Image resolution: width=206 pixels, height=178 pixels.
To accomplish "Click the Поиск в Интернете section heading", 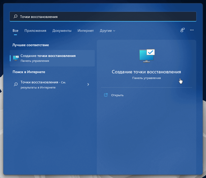I will coord(29,72).
